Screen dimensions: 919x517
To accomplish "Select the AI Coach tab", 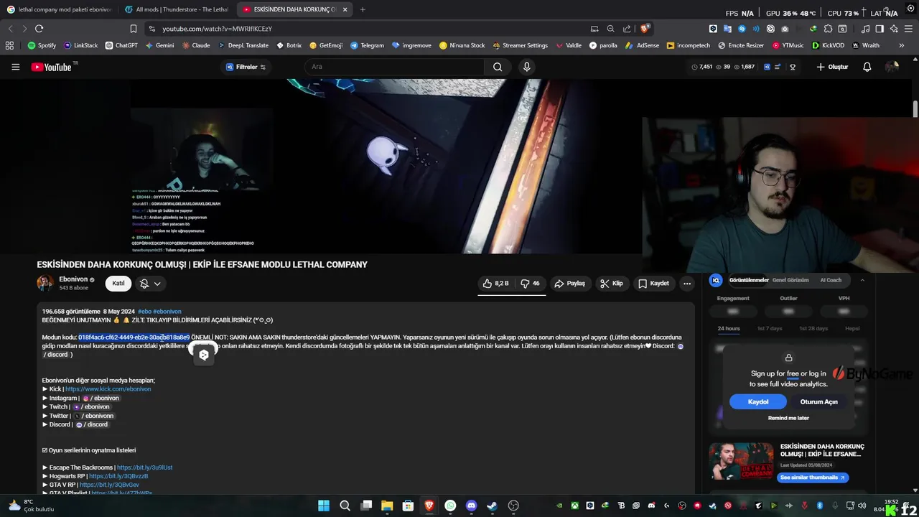I will [x=831, y=280].
